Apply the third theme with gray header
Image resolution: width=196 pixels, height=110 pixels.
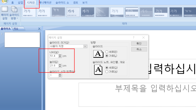58,12
